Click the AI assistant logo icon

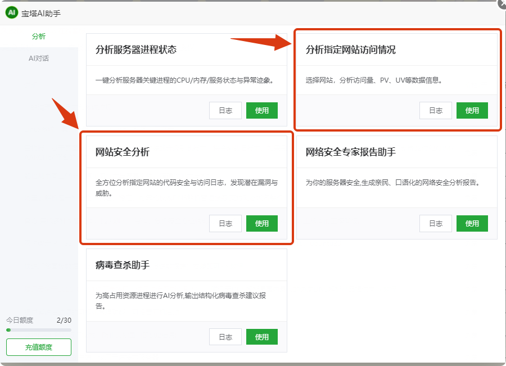click(11, 12)
